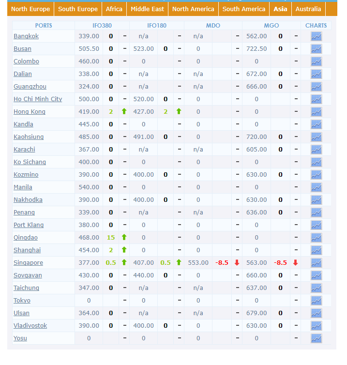
Task: Select the Qingdao IFO380 price 468.00
Action: (89, 238)
